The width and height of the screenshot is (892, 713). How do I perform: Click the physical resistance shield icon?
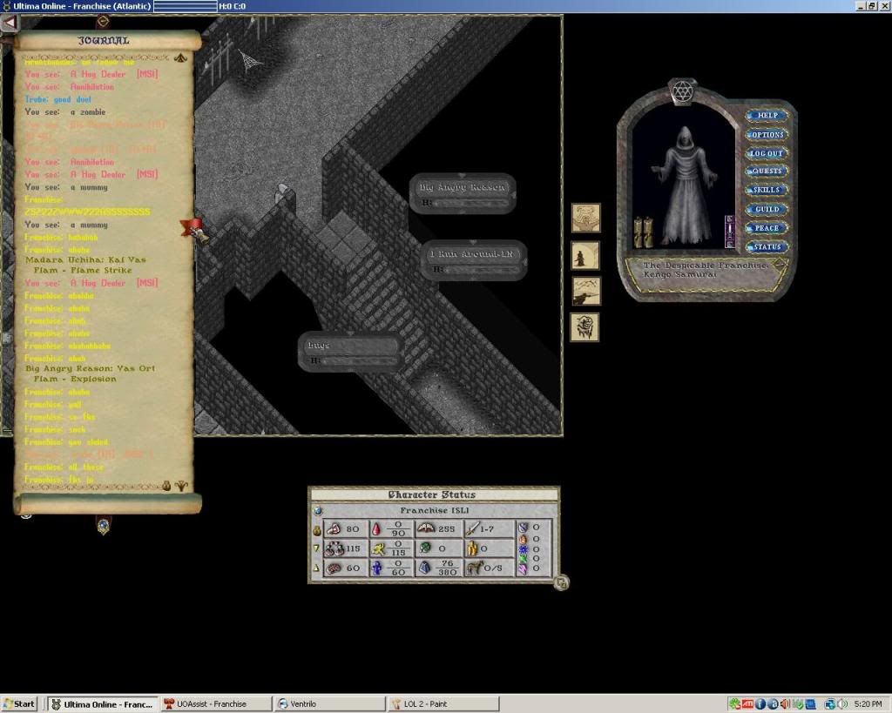pyautogui.click(x=523, y=528)
